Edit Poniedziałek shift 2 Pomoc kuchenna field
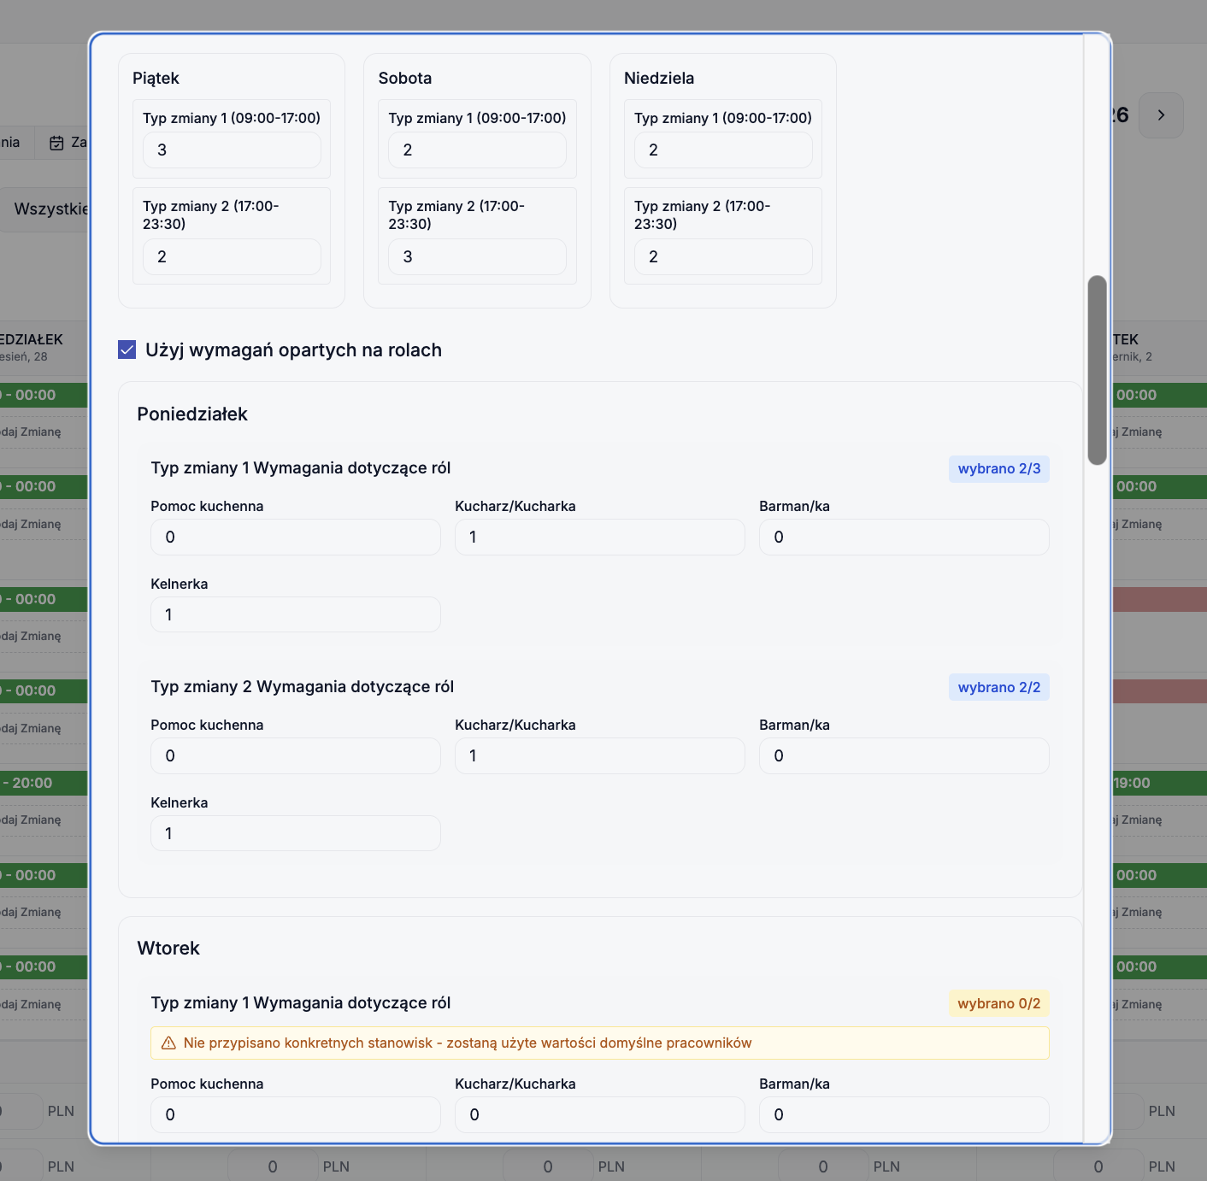This screenshot has width=1207, height=1181. click(x=296, y=755)
